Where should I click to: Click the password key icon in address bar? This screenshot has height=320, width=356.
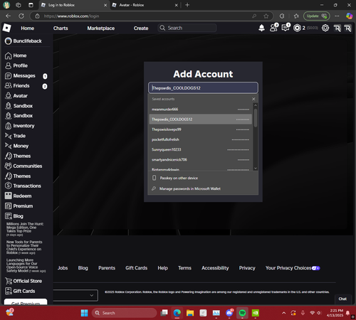click(x=254, y=16)
